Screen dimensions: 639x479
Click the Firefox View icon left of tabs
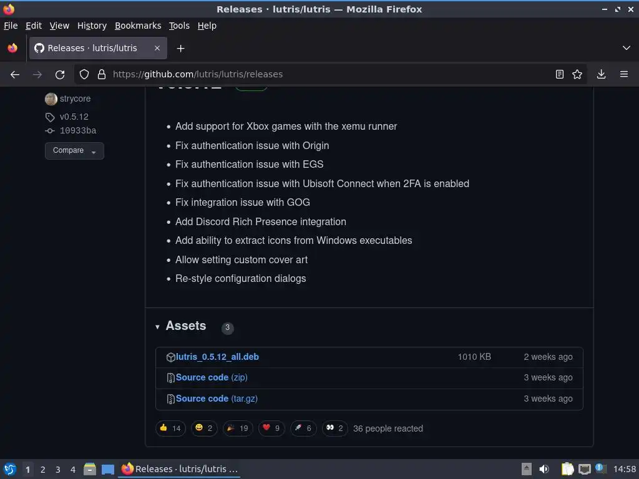coord(12,48)
